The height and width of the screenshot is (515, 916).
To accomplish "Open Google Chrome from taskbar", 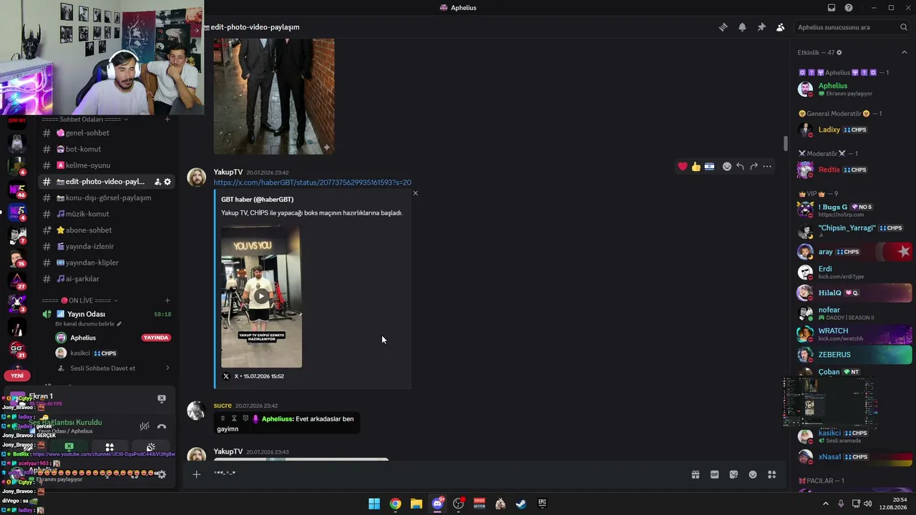I will [x=395, y=504].
